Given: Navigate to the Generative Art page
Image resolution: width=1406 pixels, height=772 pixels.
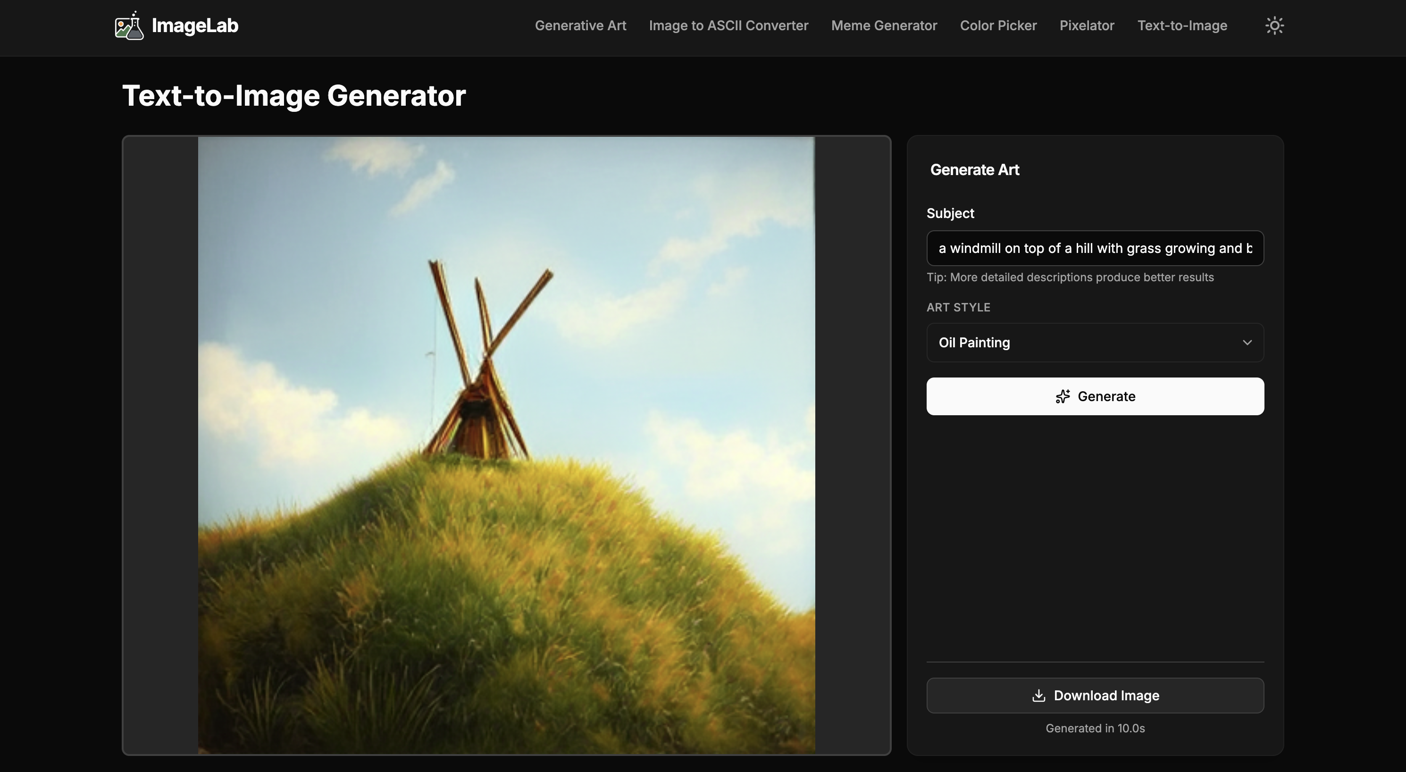Looking at the screenshot, I should pos(580,25).
